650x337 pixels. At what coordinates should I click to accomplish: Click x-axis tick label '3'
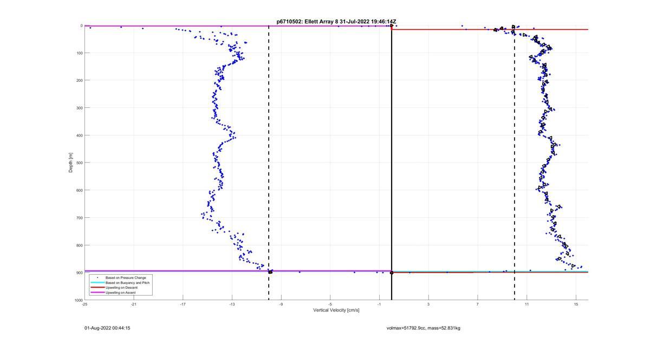coord(428,304)
